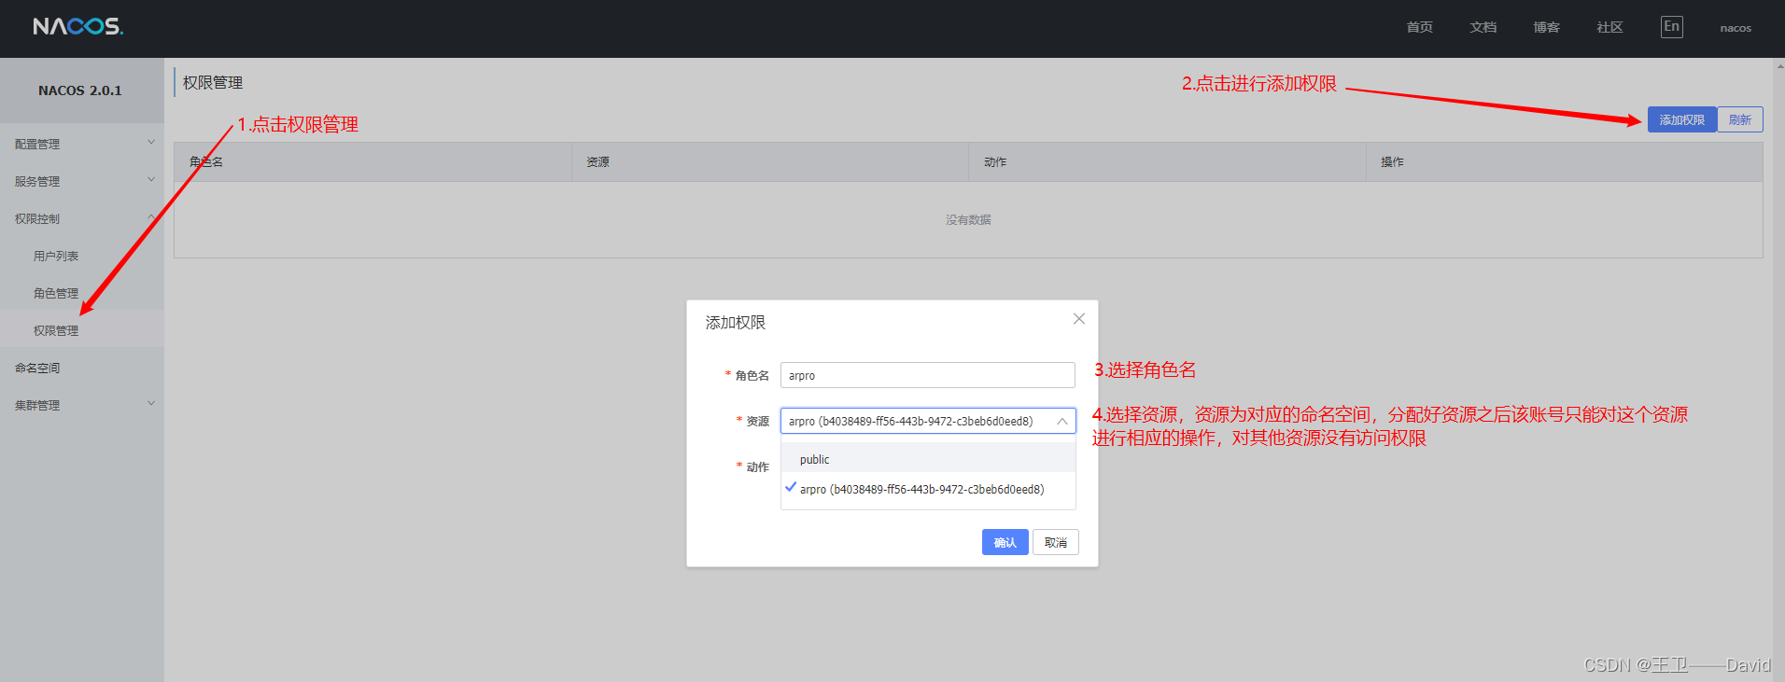
Task: Click the 资源 select box
Action: 927,421
